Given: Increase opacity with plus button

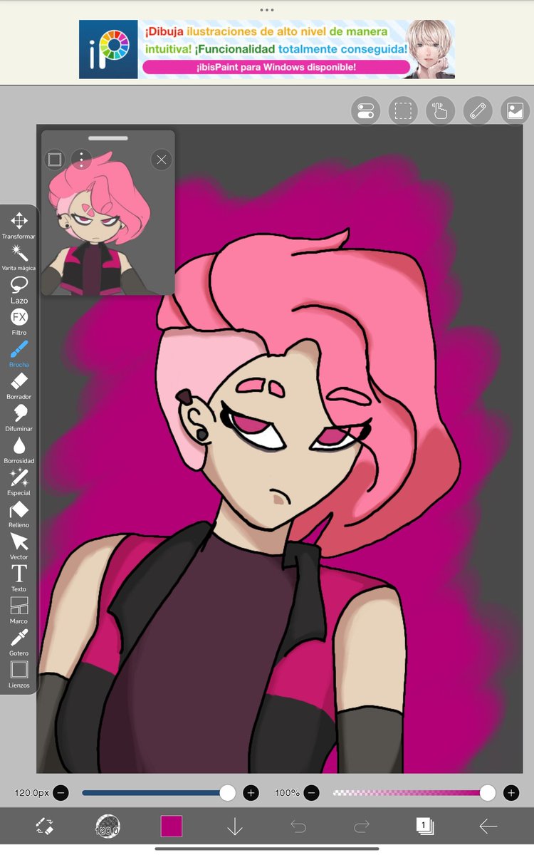Looking at the screenshot, I should 511,792.
